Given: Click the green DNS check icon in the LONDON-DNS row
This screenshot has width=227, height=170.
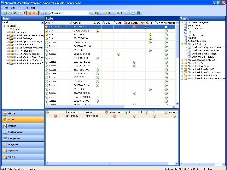Looking at the screenshot, I should (x=119, y=54).
